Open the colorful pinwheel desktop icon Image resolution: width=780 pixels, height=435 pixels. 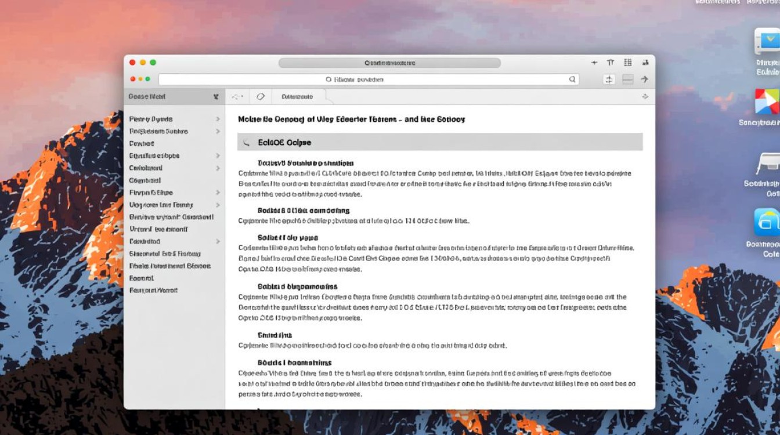tap(767, 102)
